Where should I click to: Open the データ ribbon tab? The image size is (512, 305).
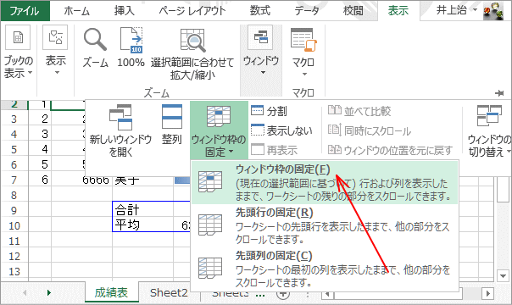point(307,11)
